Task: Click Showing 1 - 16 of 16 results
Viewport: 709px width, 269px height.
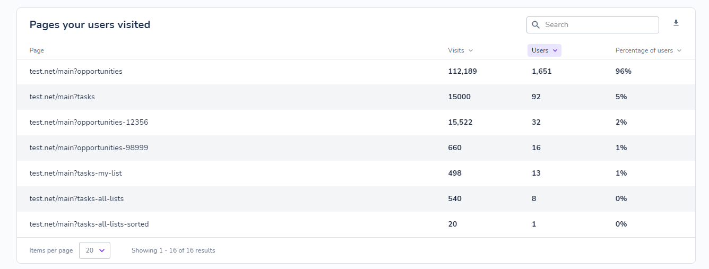Action: coord(173,250)
